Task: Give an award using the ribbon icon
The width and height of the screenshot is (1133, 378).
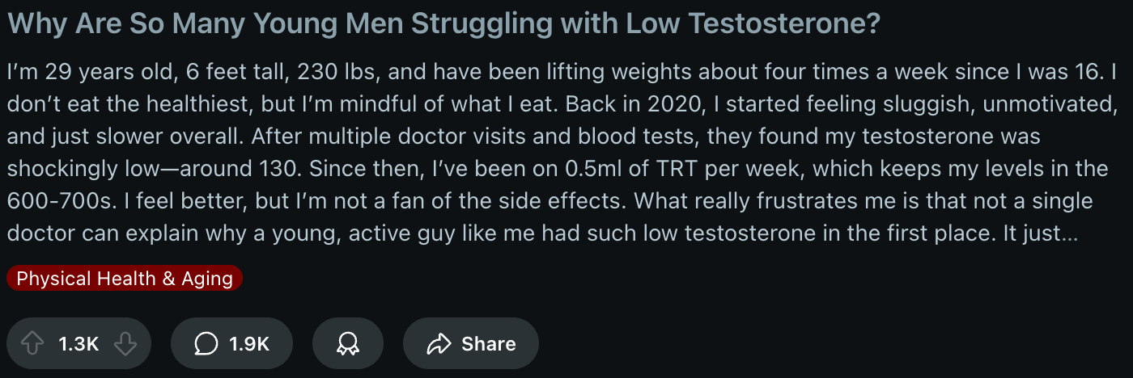Action: pyautogui.click(x=347, y=344)
